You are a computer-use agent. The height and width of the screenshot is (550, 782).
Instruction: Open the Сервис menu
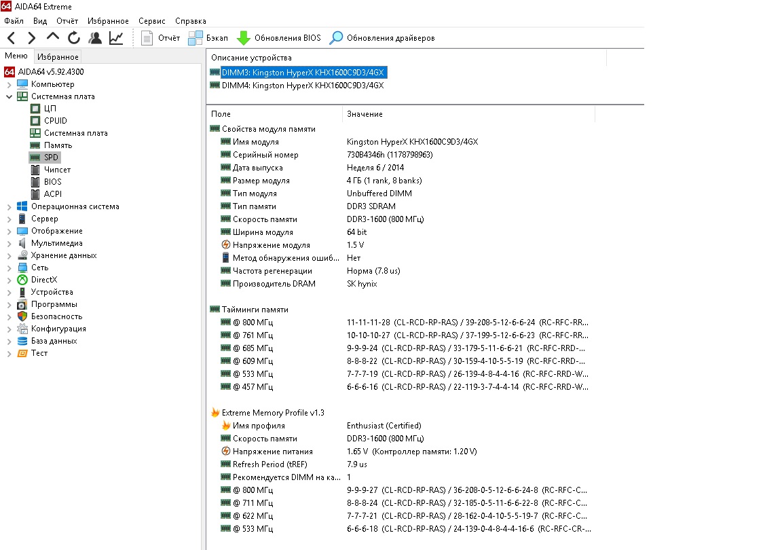coord(152,21)
